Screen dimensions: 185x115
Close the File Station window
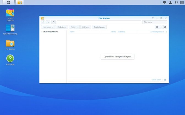pos(165,18)
